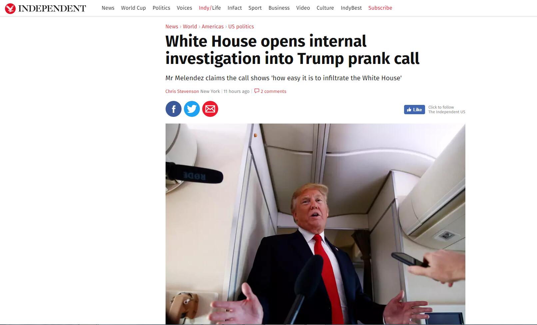Share article via Twitter bird icon
The image size is (537, 325).
pyautogui.click(x=192, y=109)
